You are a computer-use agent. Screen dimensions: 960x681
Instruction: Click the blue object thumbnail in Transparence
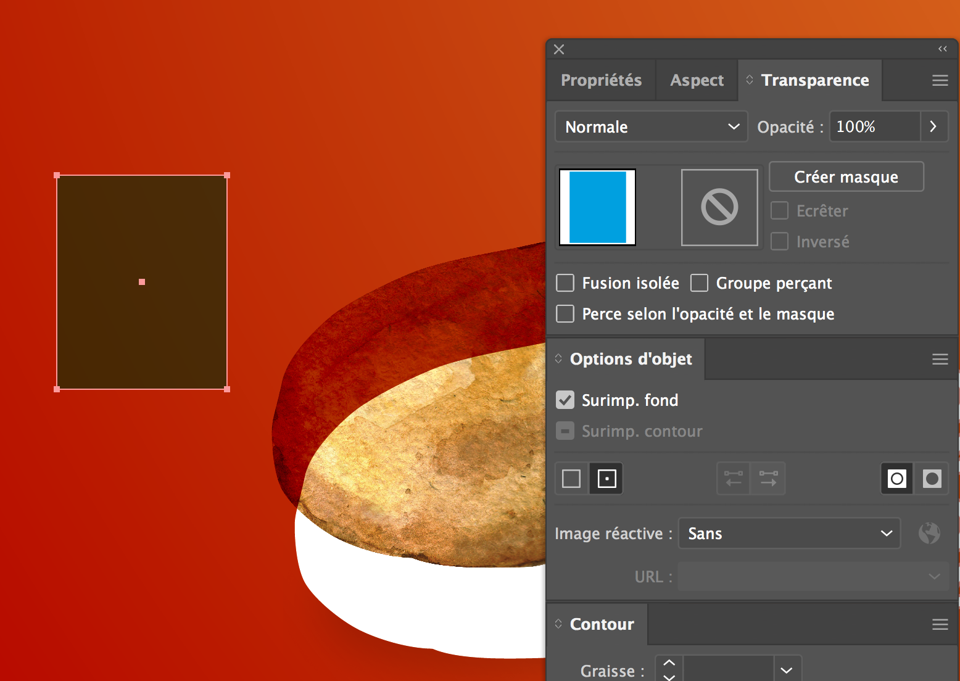pyautogui.click(x=597, y=207)
